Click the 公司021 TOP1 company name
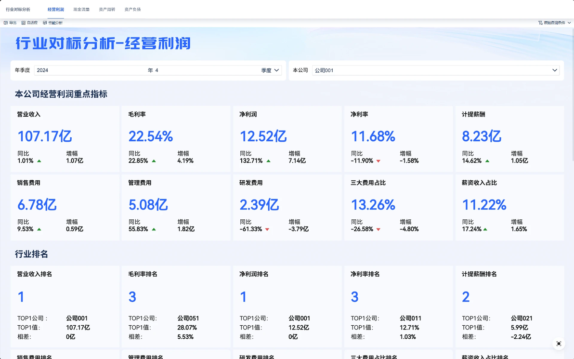This screenshot has width=574, height=359. pyautogui.click(x=522, y=319)
